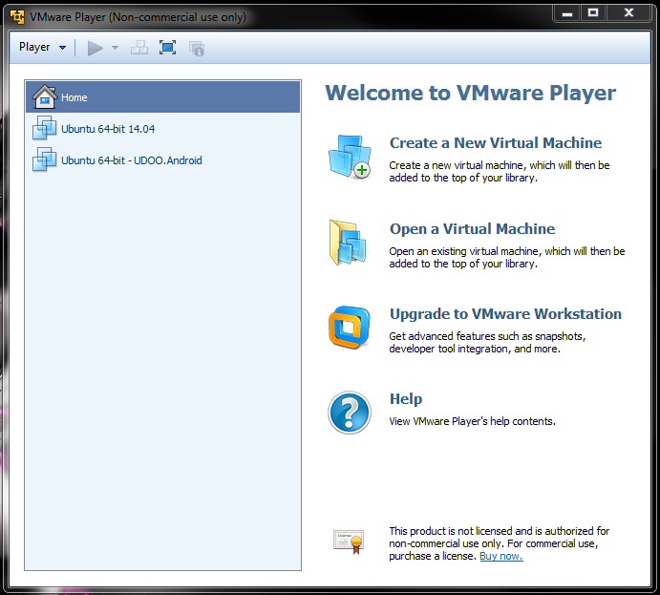Click "View VMware Player's help contents." text
The width and height of the screenshot is (660, 595).
coord(472,421)
